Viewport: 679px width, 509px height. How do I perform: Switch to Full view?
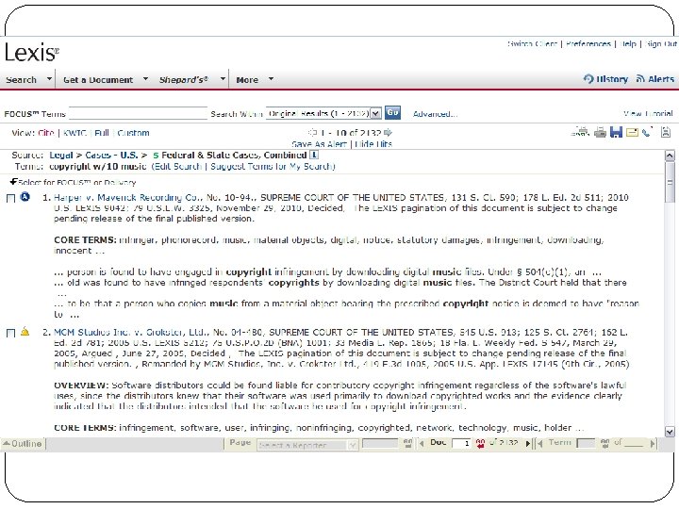101,133
